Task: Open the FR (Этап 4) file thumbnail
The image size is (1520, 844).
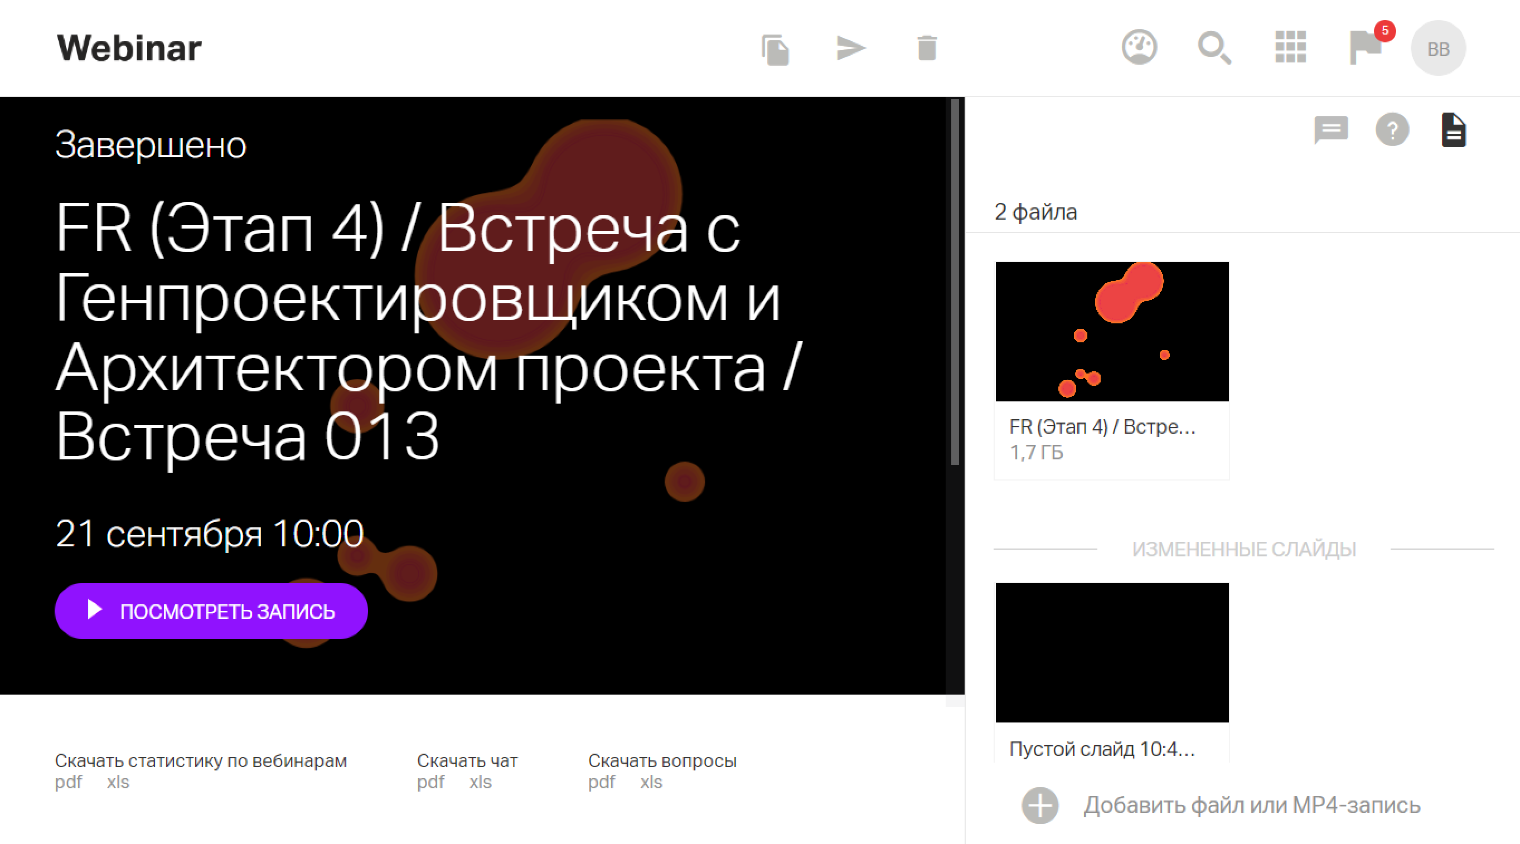Action: pos(1112,332)
